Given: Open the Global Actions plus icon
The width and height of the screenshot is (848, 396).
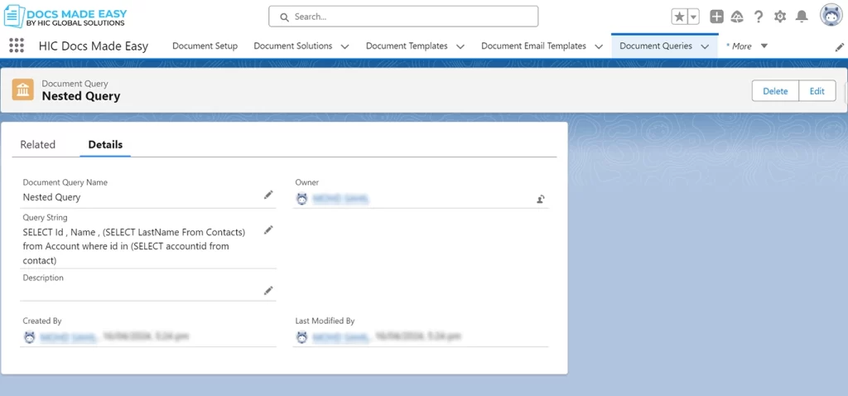Looking at the screenshot, I should tap(716, 17).
